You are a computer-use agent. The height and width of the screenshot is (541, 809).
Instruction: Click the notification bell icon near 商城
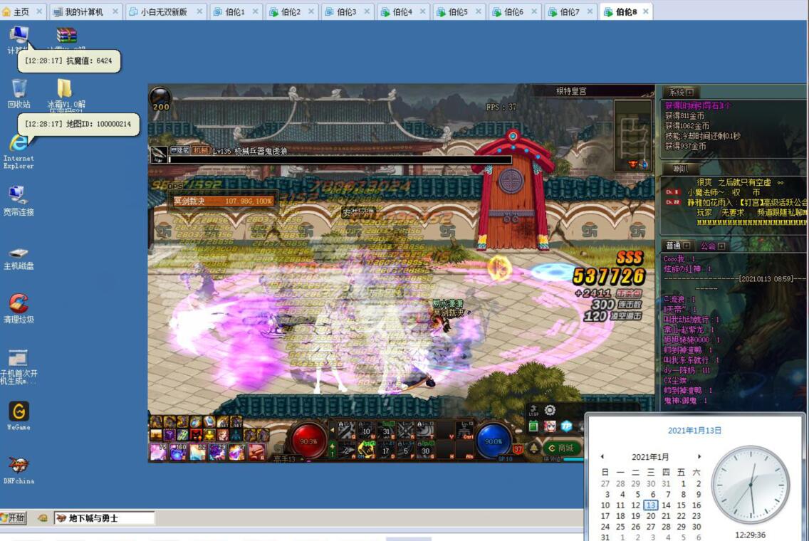click(534, 448)
